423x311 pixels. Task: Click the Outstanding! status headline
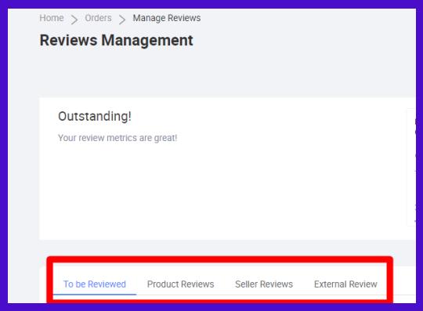coord(95,117)
